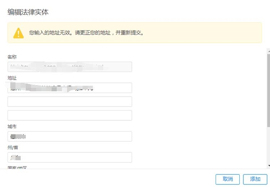The width and height of the screenshot is (270, 187).
Task: Click the 编辑法律实体 dialog title
Action: tap(28, 12)
